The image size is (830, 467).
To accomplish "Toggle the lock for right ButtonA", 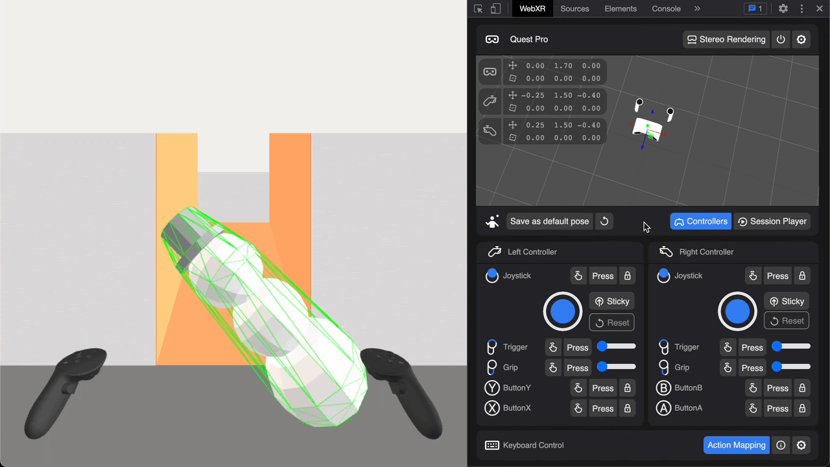I will click(x=802, y=409).
